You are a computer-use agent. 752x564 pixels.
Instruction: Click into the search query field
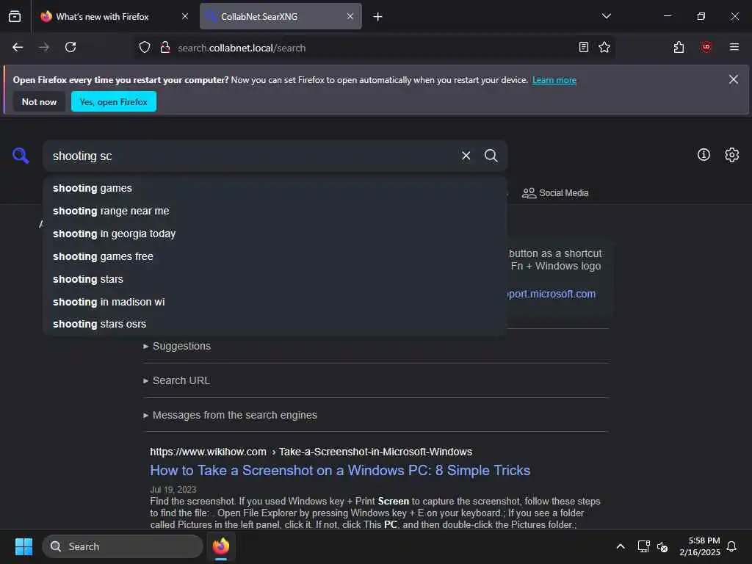252,156
